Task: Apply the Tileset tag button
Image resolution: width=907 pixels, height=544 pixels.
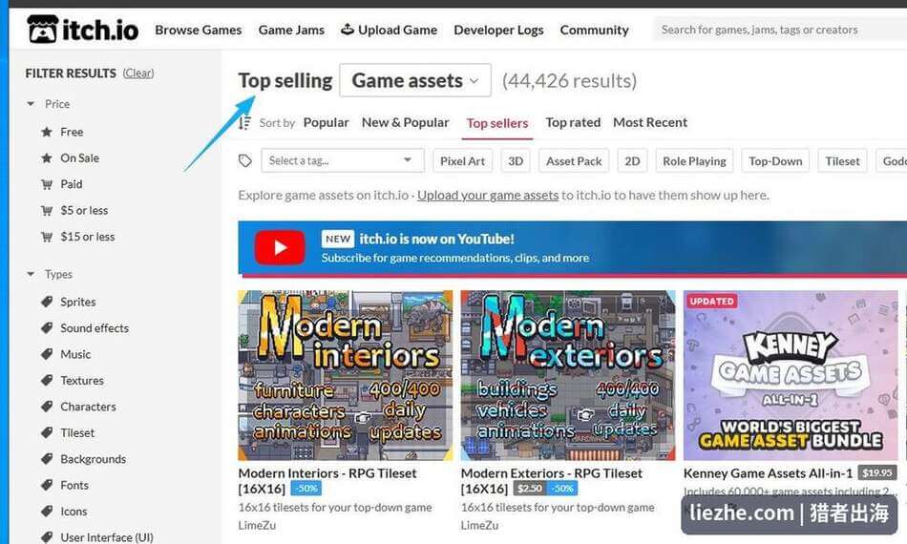Action: click(x=842, y=160)
